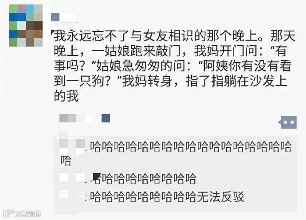This screenshot has width=306, height=220.
Task: Open second commenter's blurred name
Action: (72, 177)
